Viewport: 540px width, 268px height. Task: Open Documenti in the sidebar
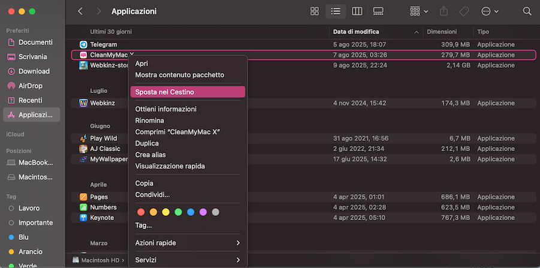coord(32,43)
